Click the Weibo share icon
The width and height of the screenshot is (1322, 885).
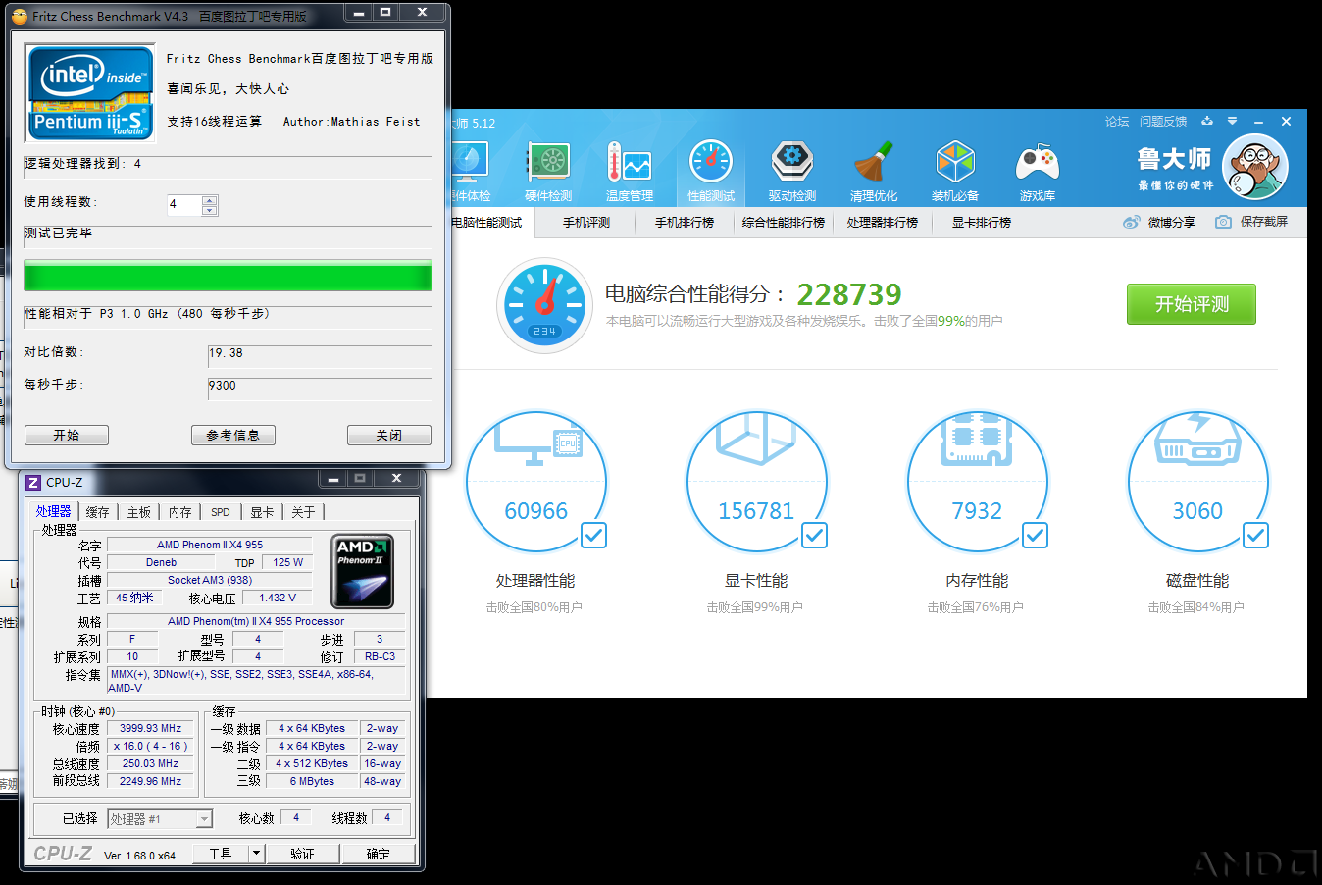[x=1132, y=222]
